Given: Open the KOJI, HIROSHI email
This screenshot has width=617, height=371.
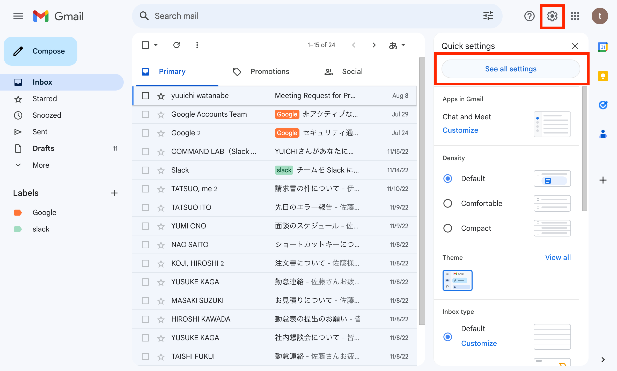Looking at the screenshot, I should [x=274, y=263].
